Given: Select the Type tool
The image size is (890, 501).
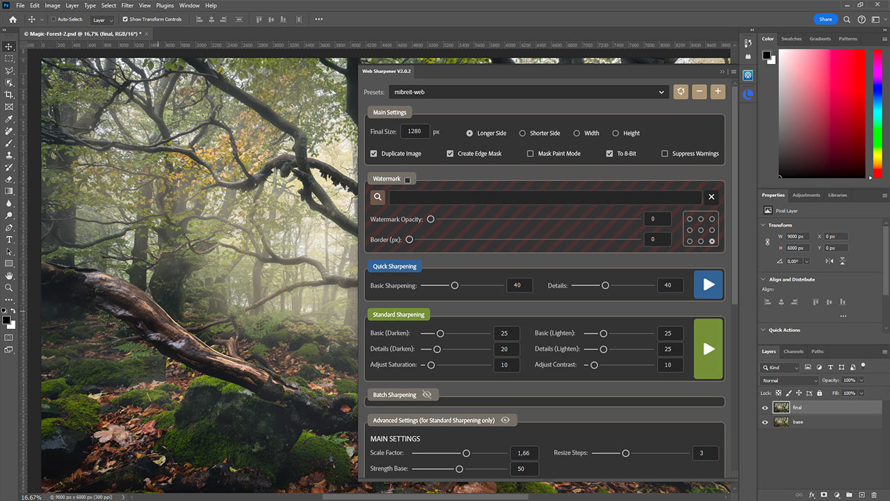Looking at the screenshot, I should 8,239.
